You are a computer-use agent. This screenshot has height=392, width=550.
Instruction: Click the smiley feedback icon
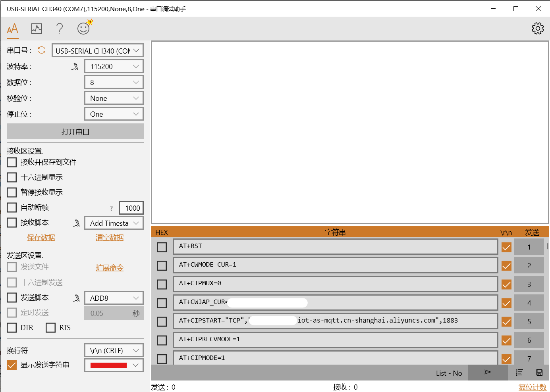pos(83,28)
